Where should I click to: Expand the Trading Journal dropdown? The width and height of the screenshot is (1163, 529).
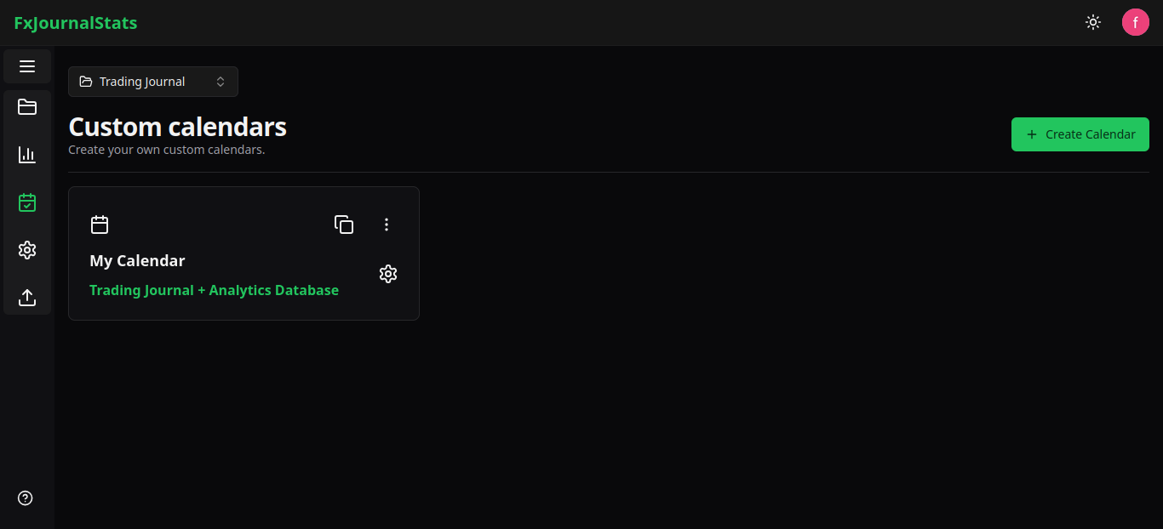click(153, 82)
